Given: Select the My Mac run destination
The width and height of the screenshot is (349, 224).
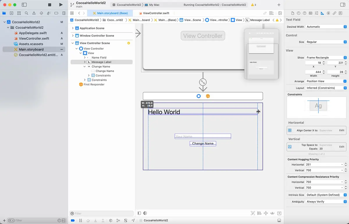Looking at the screenshot, I should [x=152, y=5].
